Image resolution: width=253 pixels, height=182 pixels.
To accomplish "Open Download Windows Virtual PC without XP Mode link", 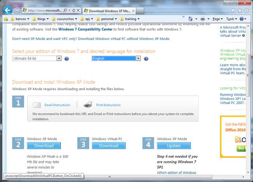I will pos(91,39).
